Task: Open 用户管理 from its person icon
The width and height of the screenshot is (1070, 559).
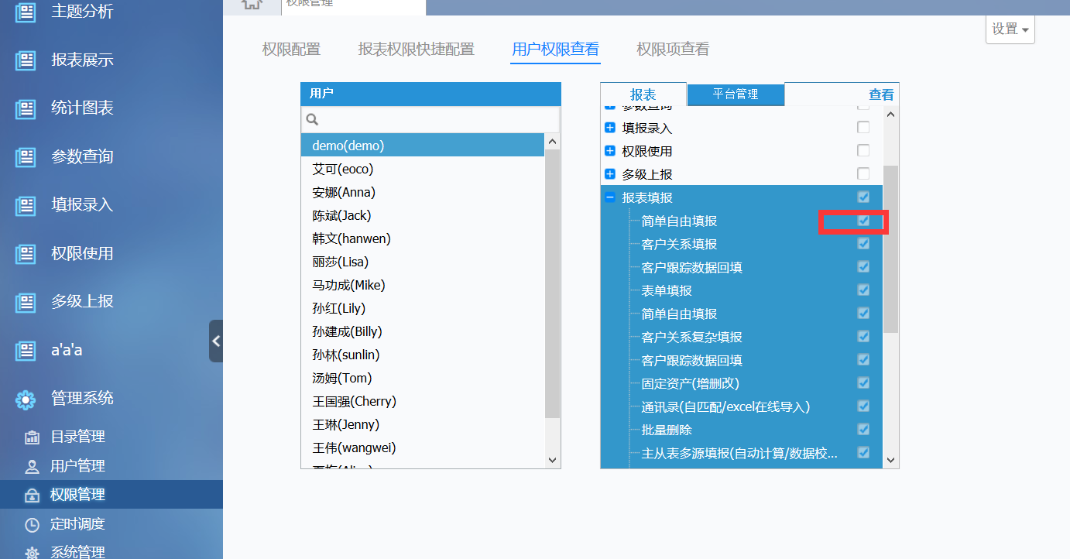Action: tap(32, 466)
